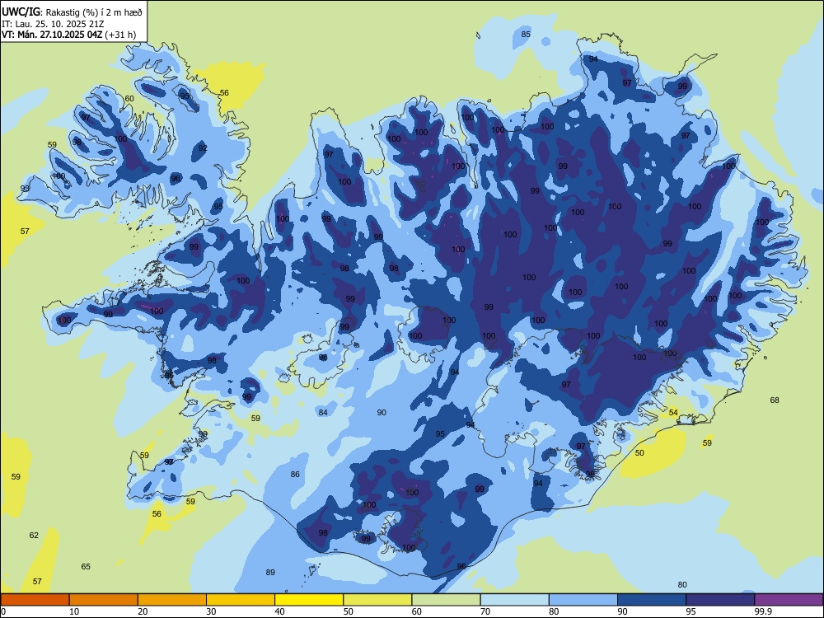Image resolution: width=824 pixels, height=618 pixels.
Task: Click the bright yellow 40-50 legend swatch
Action: (x=309, y=600)
